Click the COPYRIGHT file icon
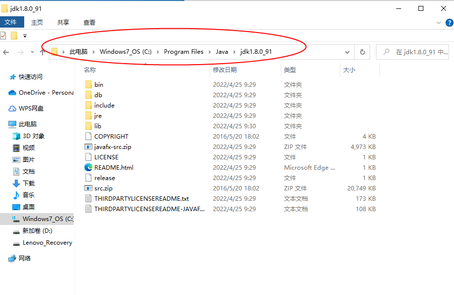This screenshot has height=295, width=454. tap(88, 136)
